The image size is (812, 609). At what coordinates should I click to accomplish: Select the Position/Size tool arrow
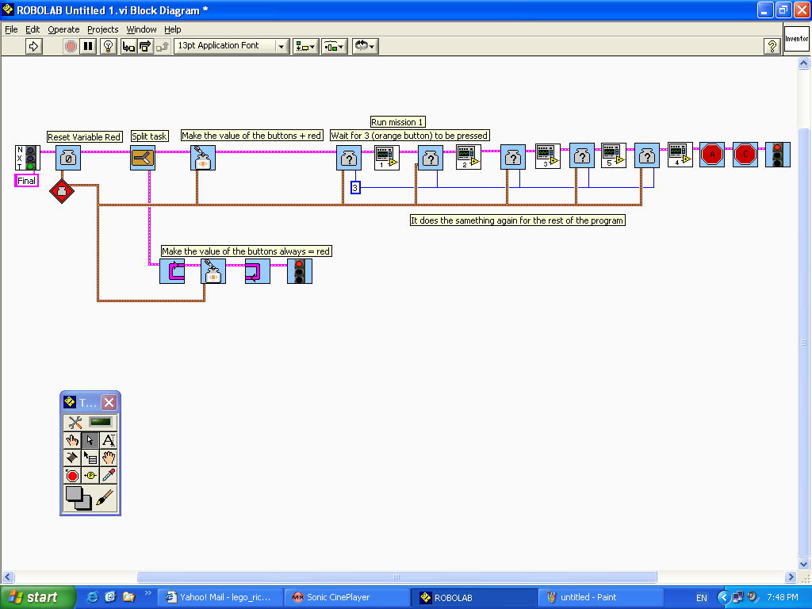[90, 442]
